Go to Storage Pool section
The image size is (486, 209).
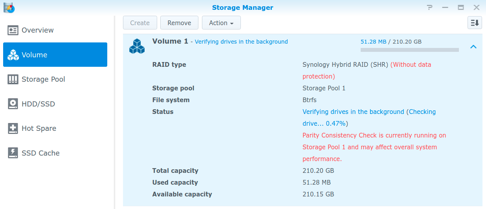[55, 79]
